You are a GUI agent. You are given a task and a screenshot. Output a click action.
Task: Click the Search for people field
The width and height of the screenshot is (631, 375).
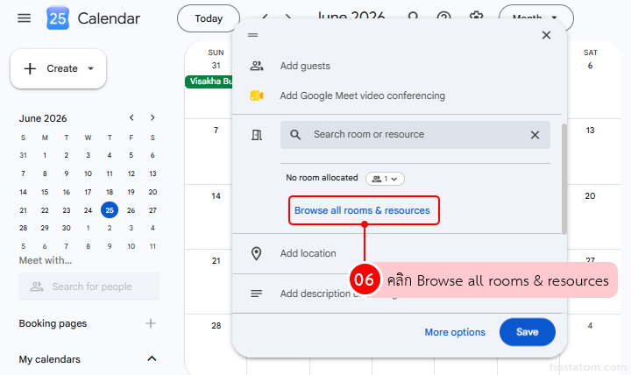[x=89, y=287]
